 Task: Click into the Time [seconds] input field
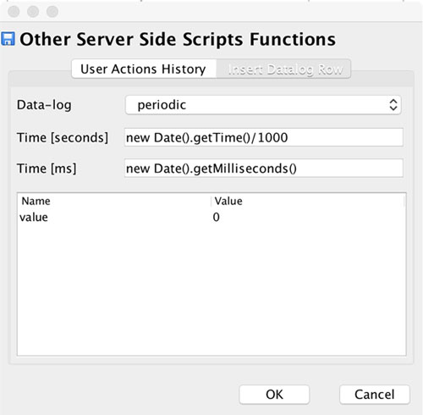pos(263,137)
